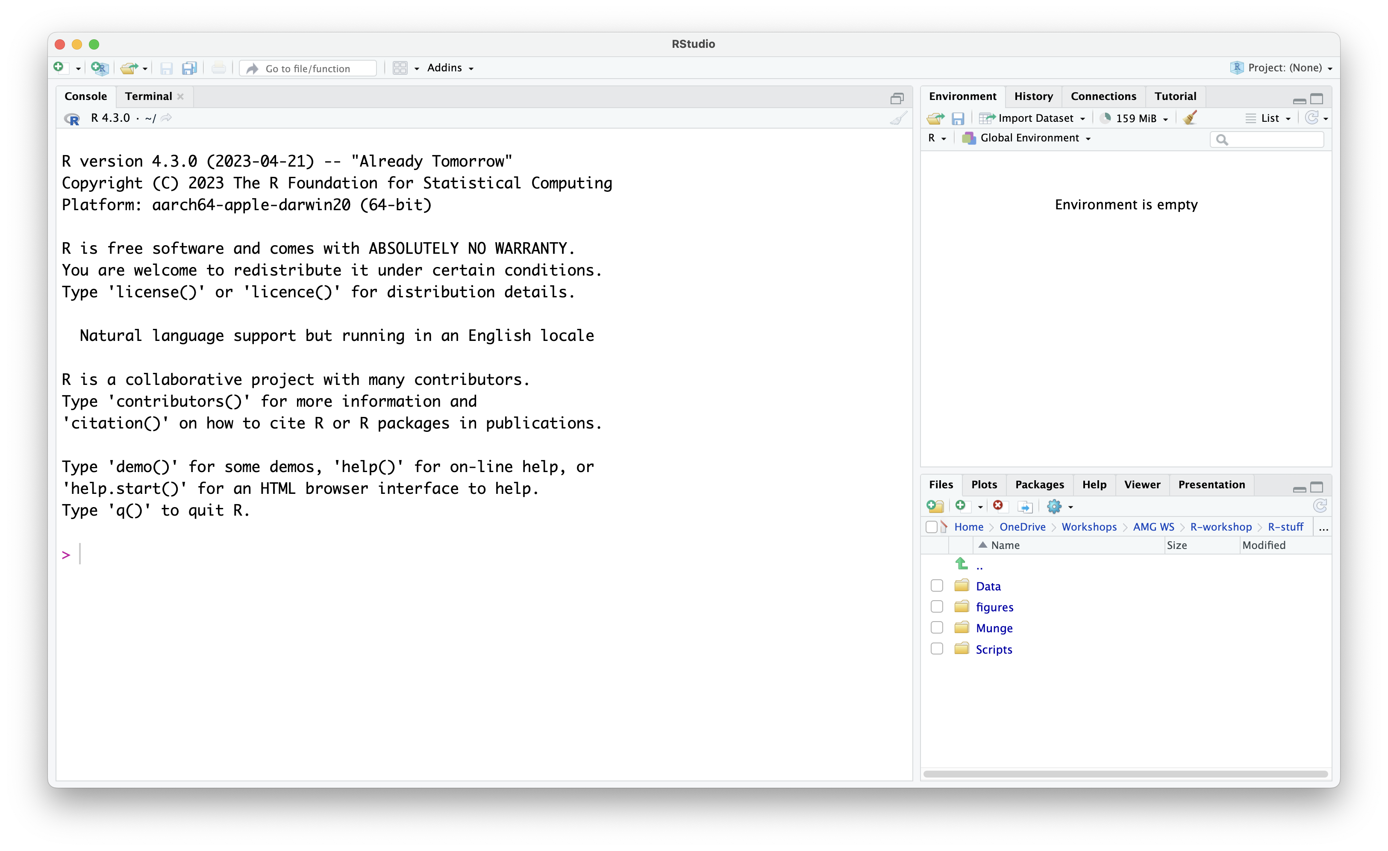Image resolution: width=1388 pixels, height=851 pixels.
Task: Switch to the Terminal tab
Action: [148, 96]
